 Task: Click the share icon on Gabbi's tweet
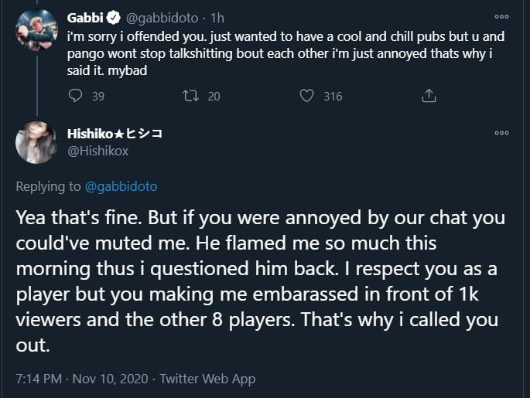tap(429, 96)
